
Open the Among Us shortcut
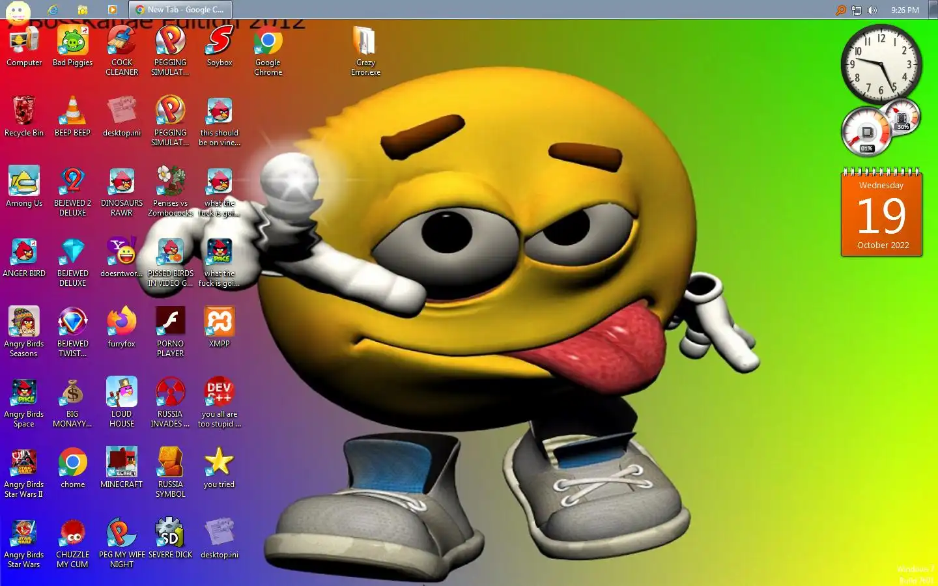[24, 188]
